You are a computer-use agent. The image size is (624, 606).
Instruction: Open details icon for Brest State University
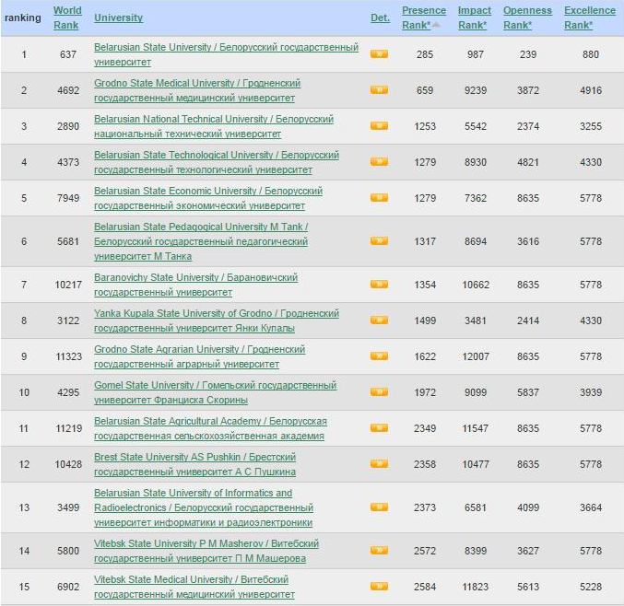click(x=379, y=464)
